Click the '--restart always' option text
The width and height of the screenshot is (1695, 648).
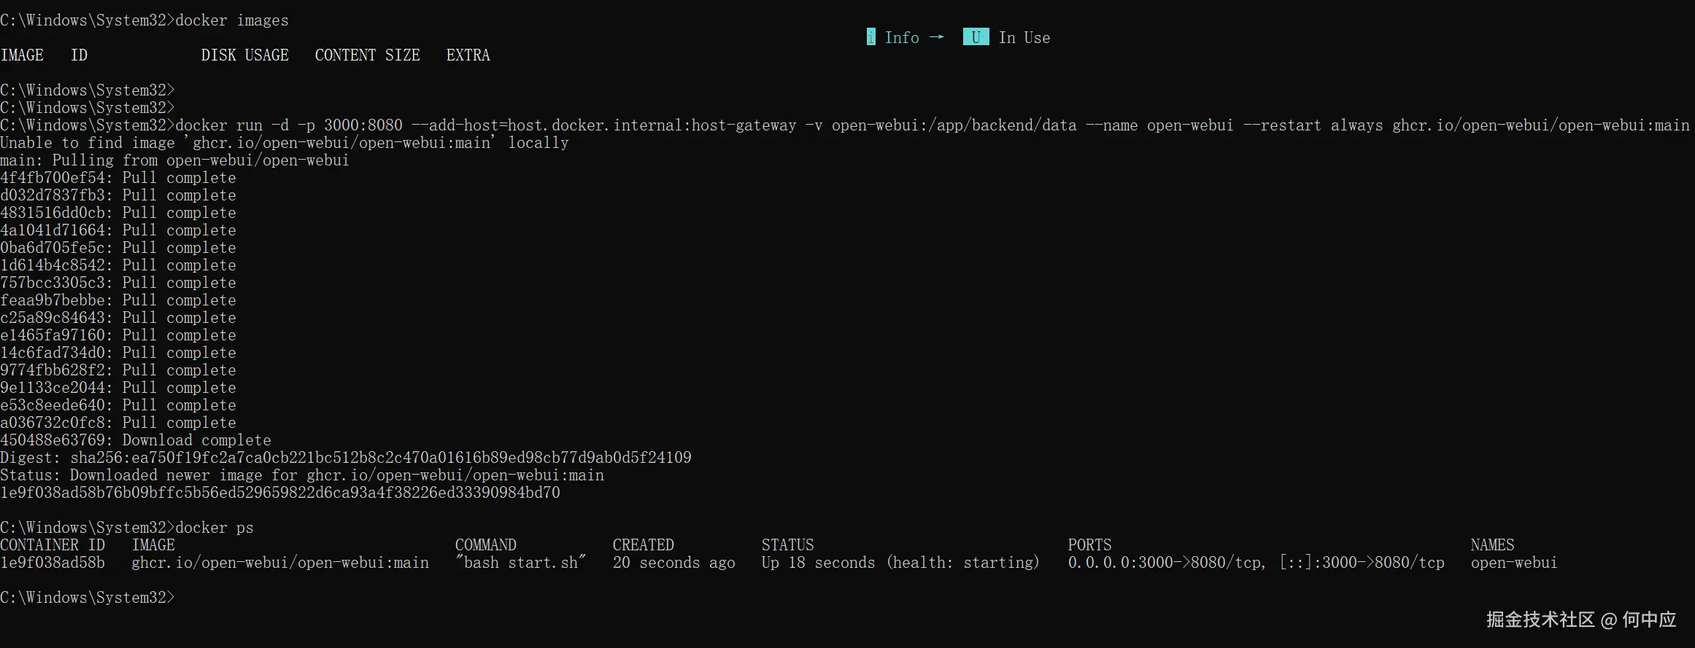(1313, 125)
